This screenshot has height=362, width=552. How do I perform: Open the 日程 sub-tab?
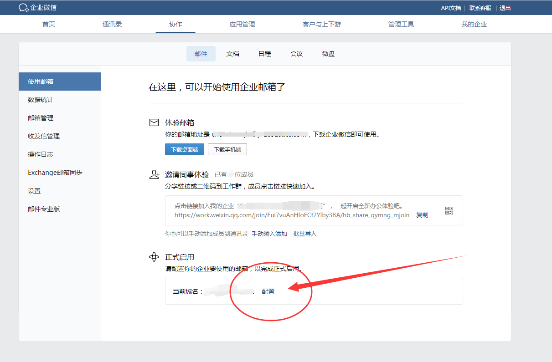click(264, 54)
